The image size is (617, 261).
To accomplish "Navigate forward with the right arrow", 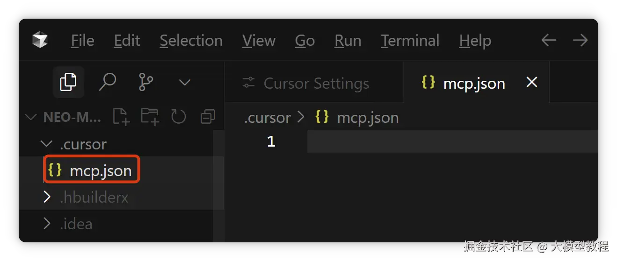I will pyautogui.click(x=580, y=40).
